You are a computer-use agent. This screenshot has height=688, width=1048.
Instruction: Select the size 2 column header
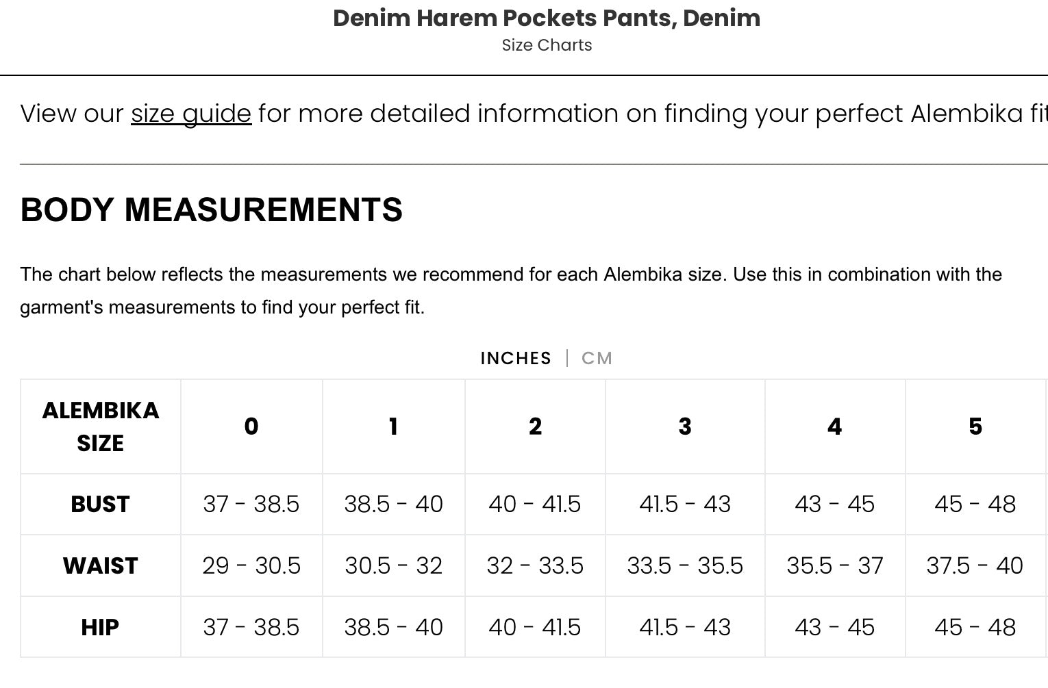536,426
